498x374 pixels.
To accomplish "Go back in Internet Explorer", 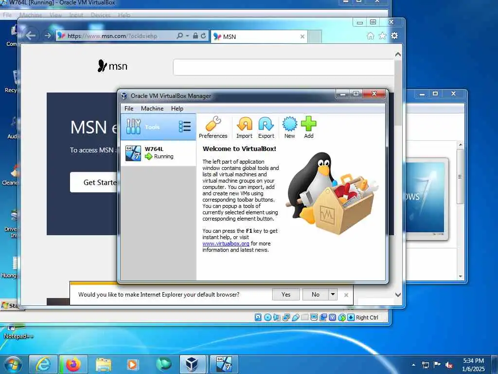I will [x=30, y=35].
